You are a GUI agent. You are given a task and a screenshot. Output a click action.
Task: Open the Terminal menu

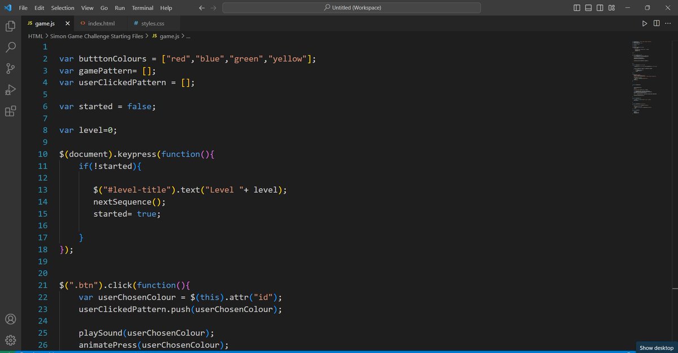coord(142,7)
